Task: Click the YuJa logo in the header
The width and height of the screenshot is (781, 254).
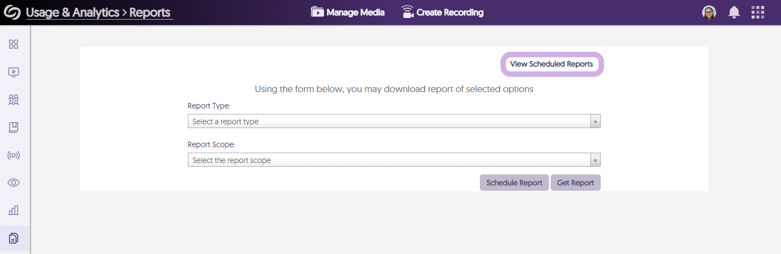Action: [x=13, y=13]
